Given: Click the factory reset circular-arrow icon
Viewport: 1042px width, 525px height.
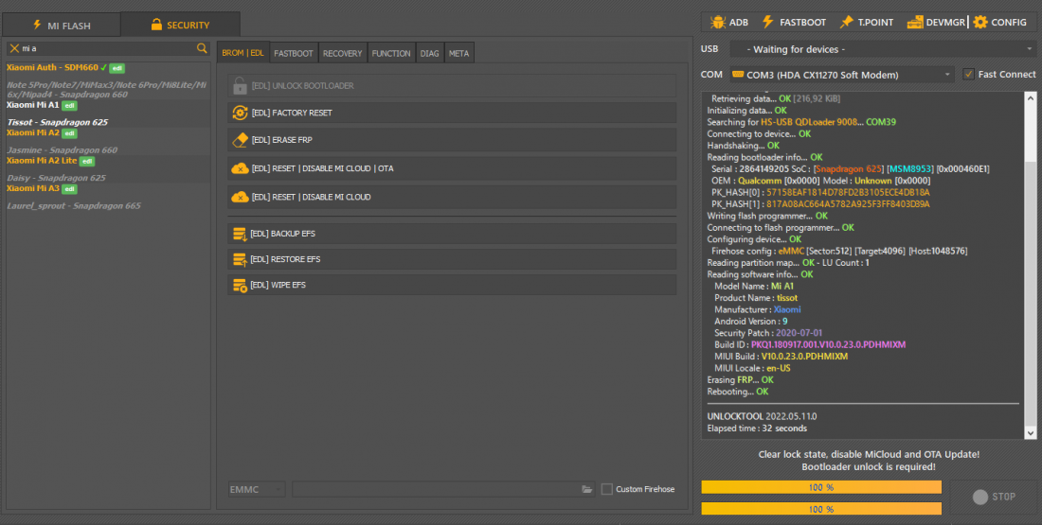Looking at the screenshot, I should tap(240, 113).
